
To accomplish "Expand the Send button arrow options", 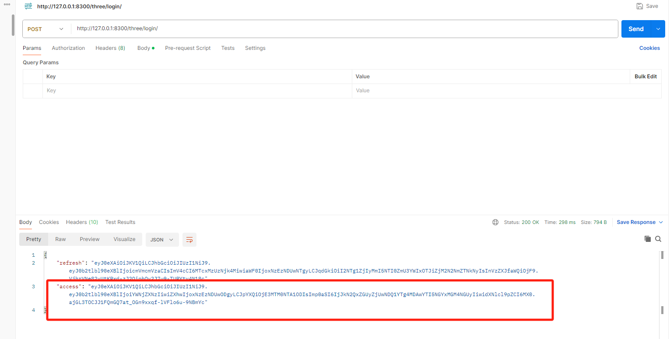I will [658, 29].
